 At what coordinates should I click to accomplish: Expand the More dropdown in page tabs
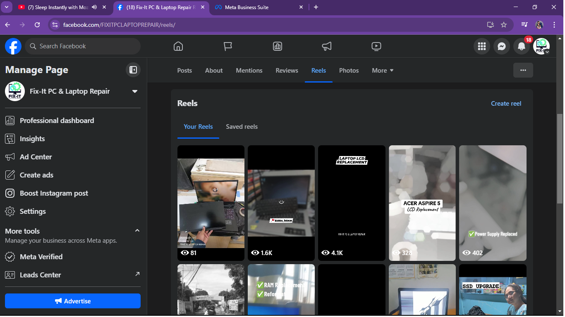point(383,71)
